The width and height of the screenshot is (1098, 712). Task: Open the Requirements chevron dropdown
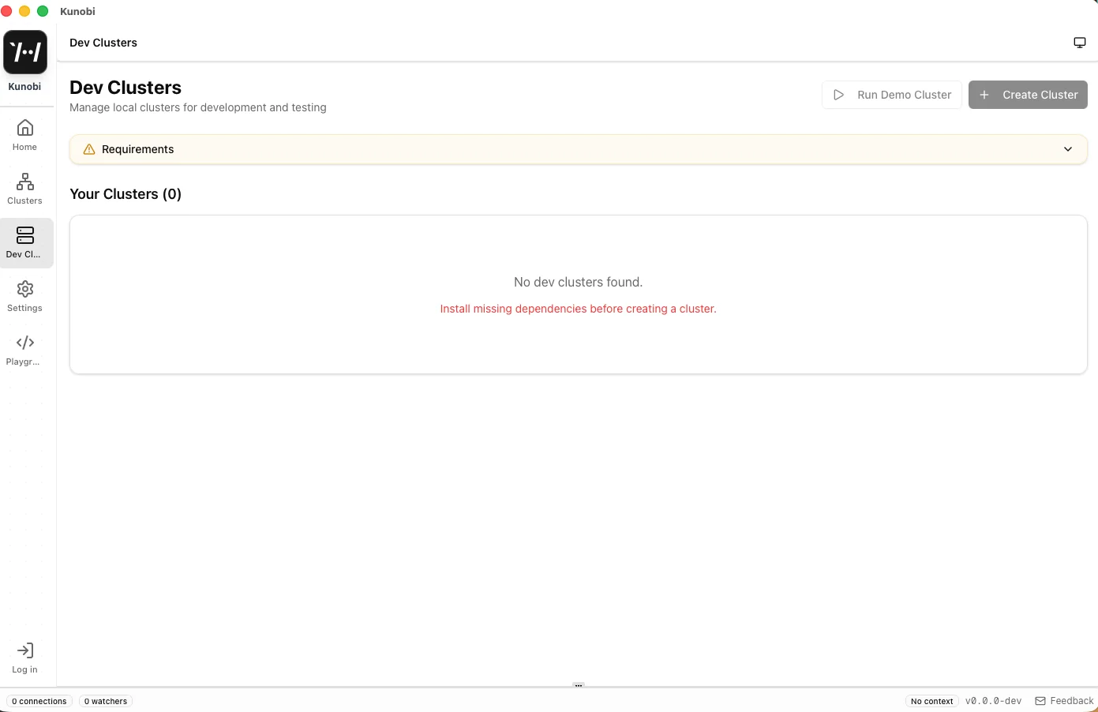coord(1068,149)
